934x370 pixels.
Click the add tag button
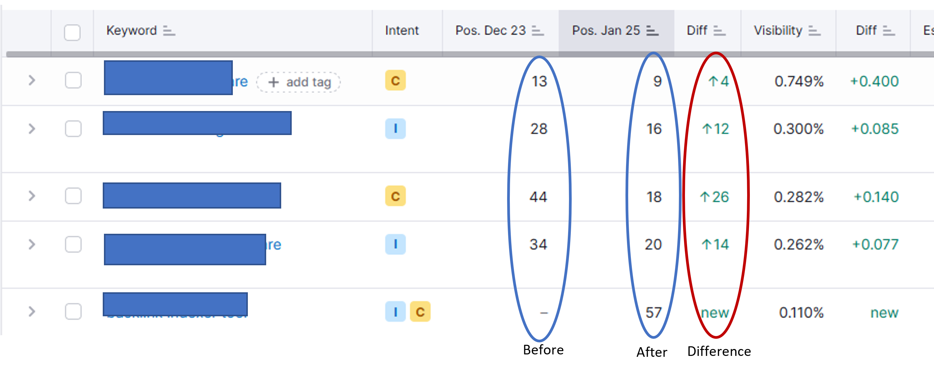299,82
